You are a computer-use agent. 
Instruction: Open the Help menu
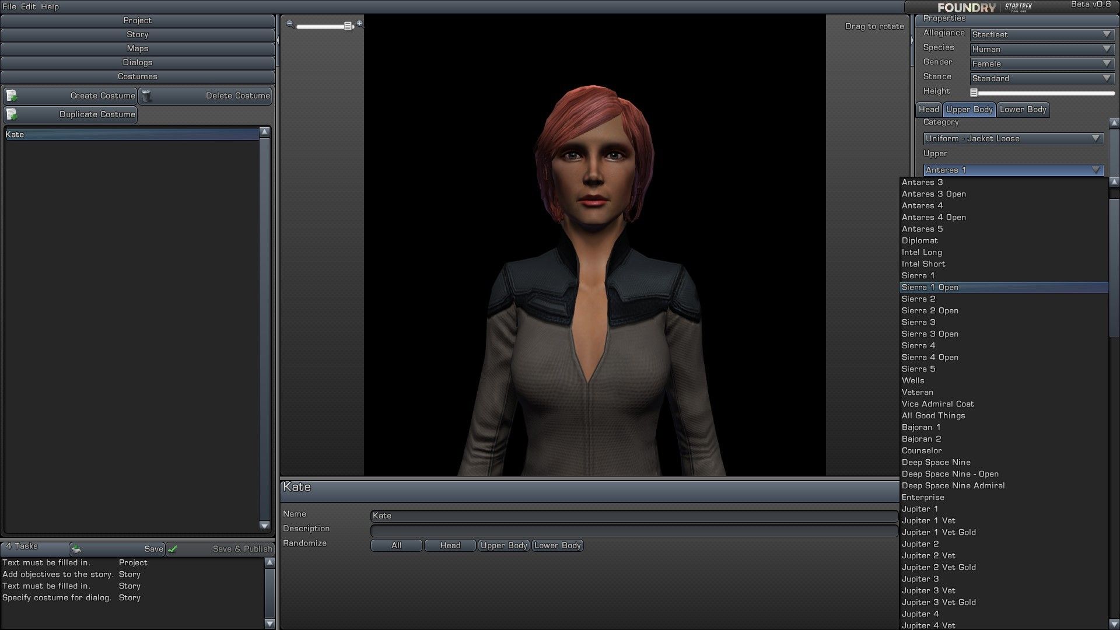pos(50,6)
